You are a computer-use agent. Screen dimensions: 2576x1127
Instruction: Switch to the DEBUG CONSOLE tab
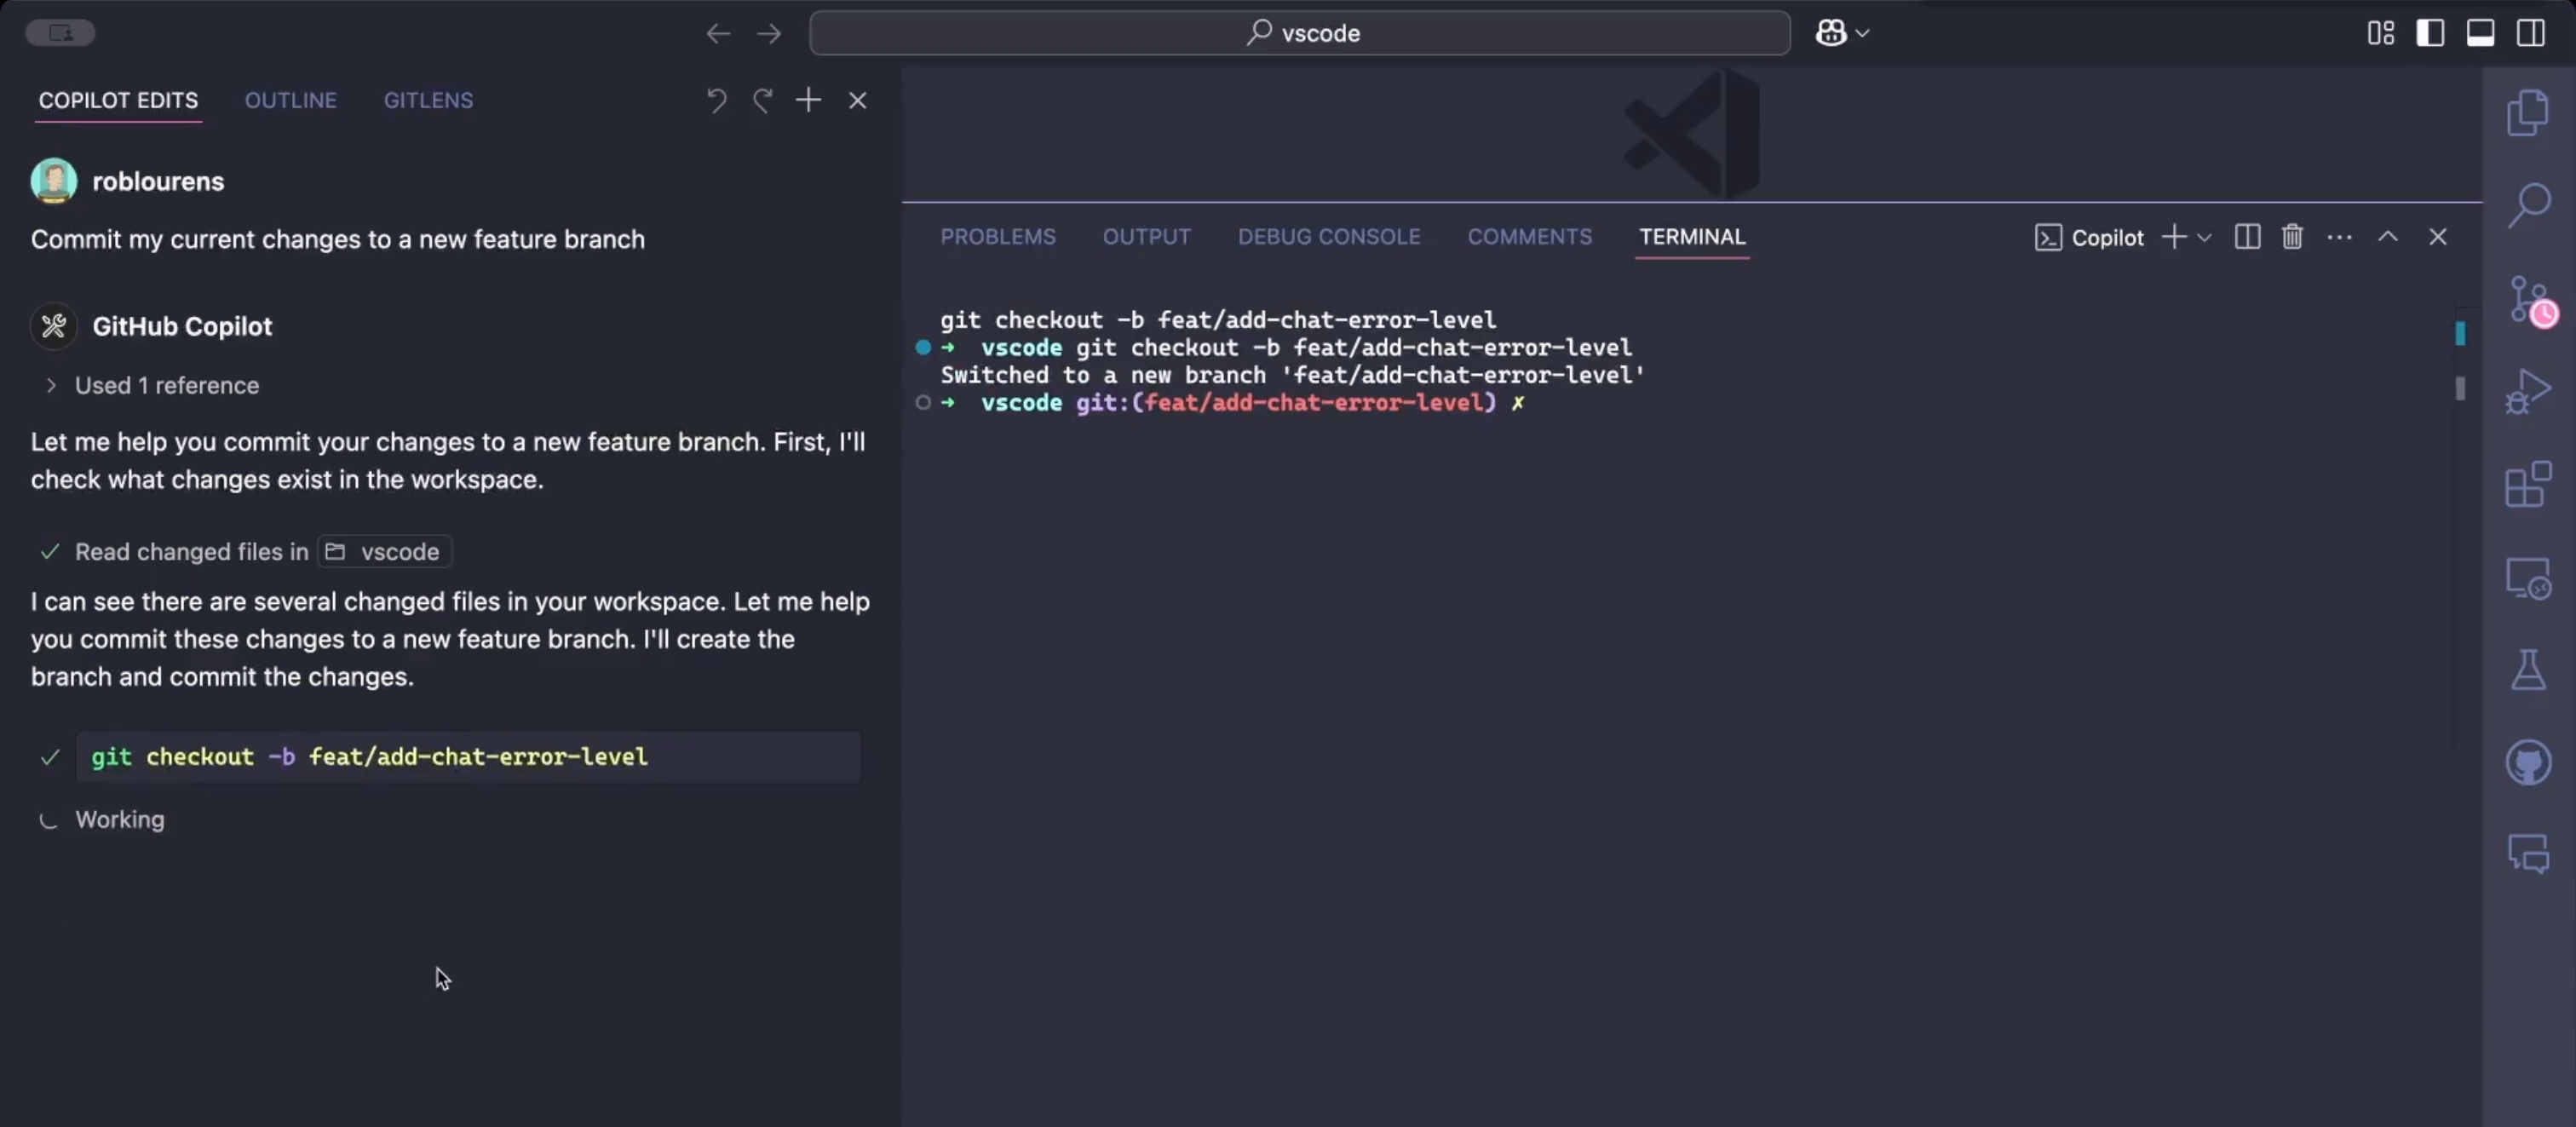[x=1328, y=237]
